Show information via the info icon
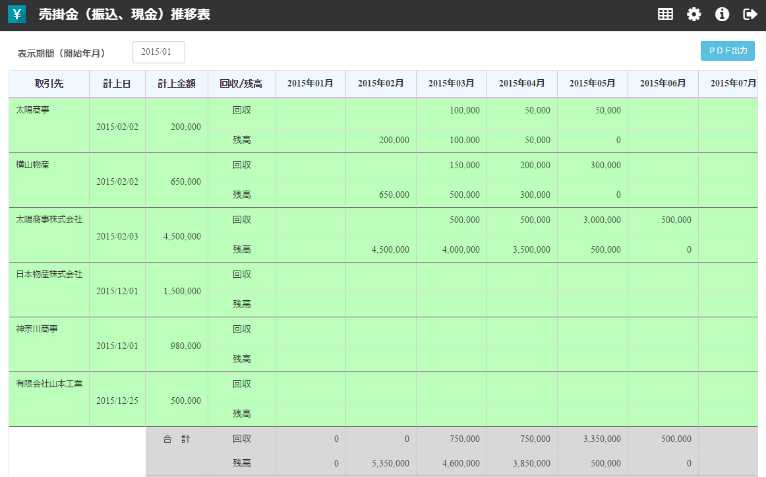The width and height of the screenshot is (766, 477). 722,14
